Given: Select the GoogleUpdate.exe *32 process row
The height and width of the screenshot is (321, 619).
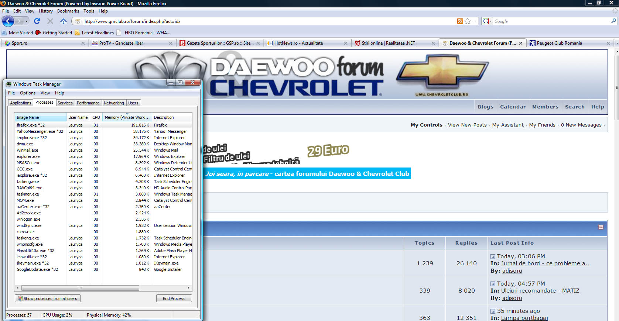Looking at the screenshot, I should (x=103, y=269).
